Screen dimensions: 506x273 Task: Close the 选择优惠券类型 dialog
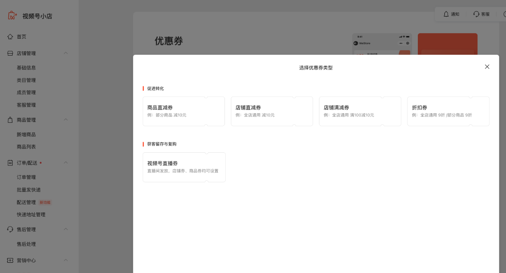click(x=487, y=67)
